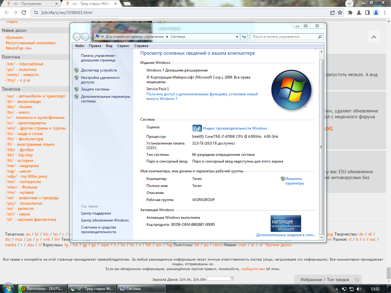Open the browser profile avatar
Viewport: 391px width, 293px height.
click(376, 13)
